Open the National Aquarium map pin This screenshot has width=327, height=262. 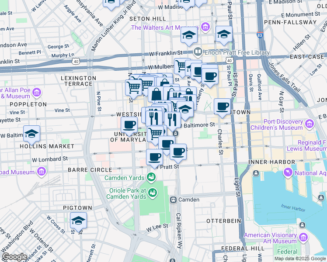pyautogui.click(x=288, y=172)
